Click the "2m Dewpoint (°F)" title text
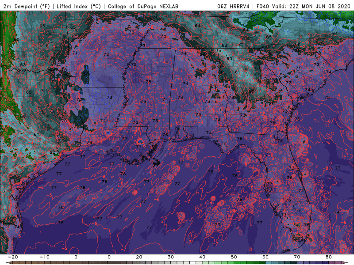The height and width of the screenshot is (265, 354). pos(27,6)
